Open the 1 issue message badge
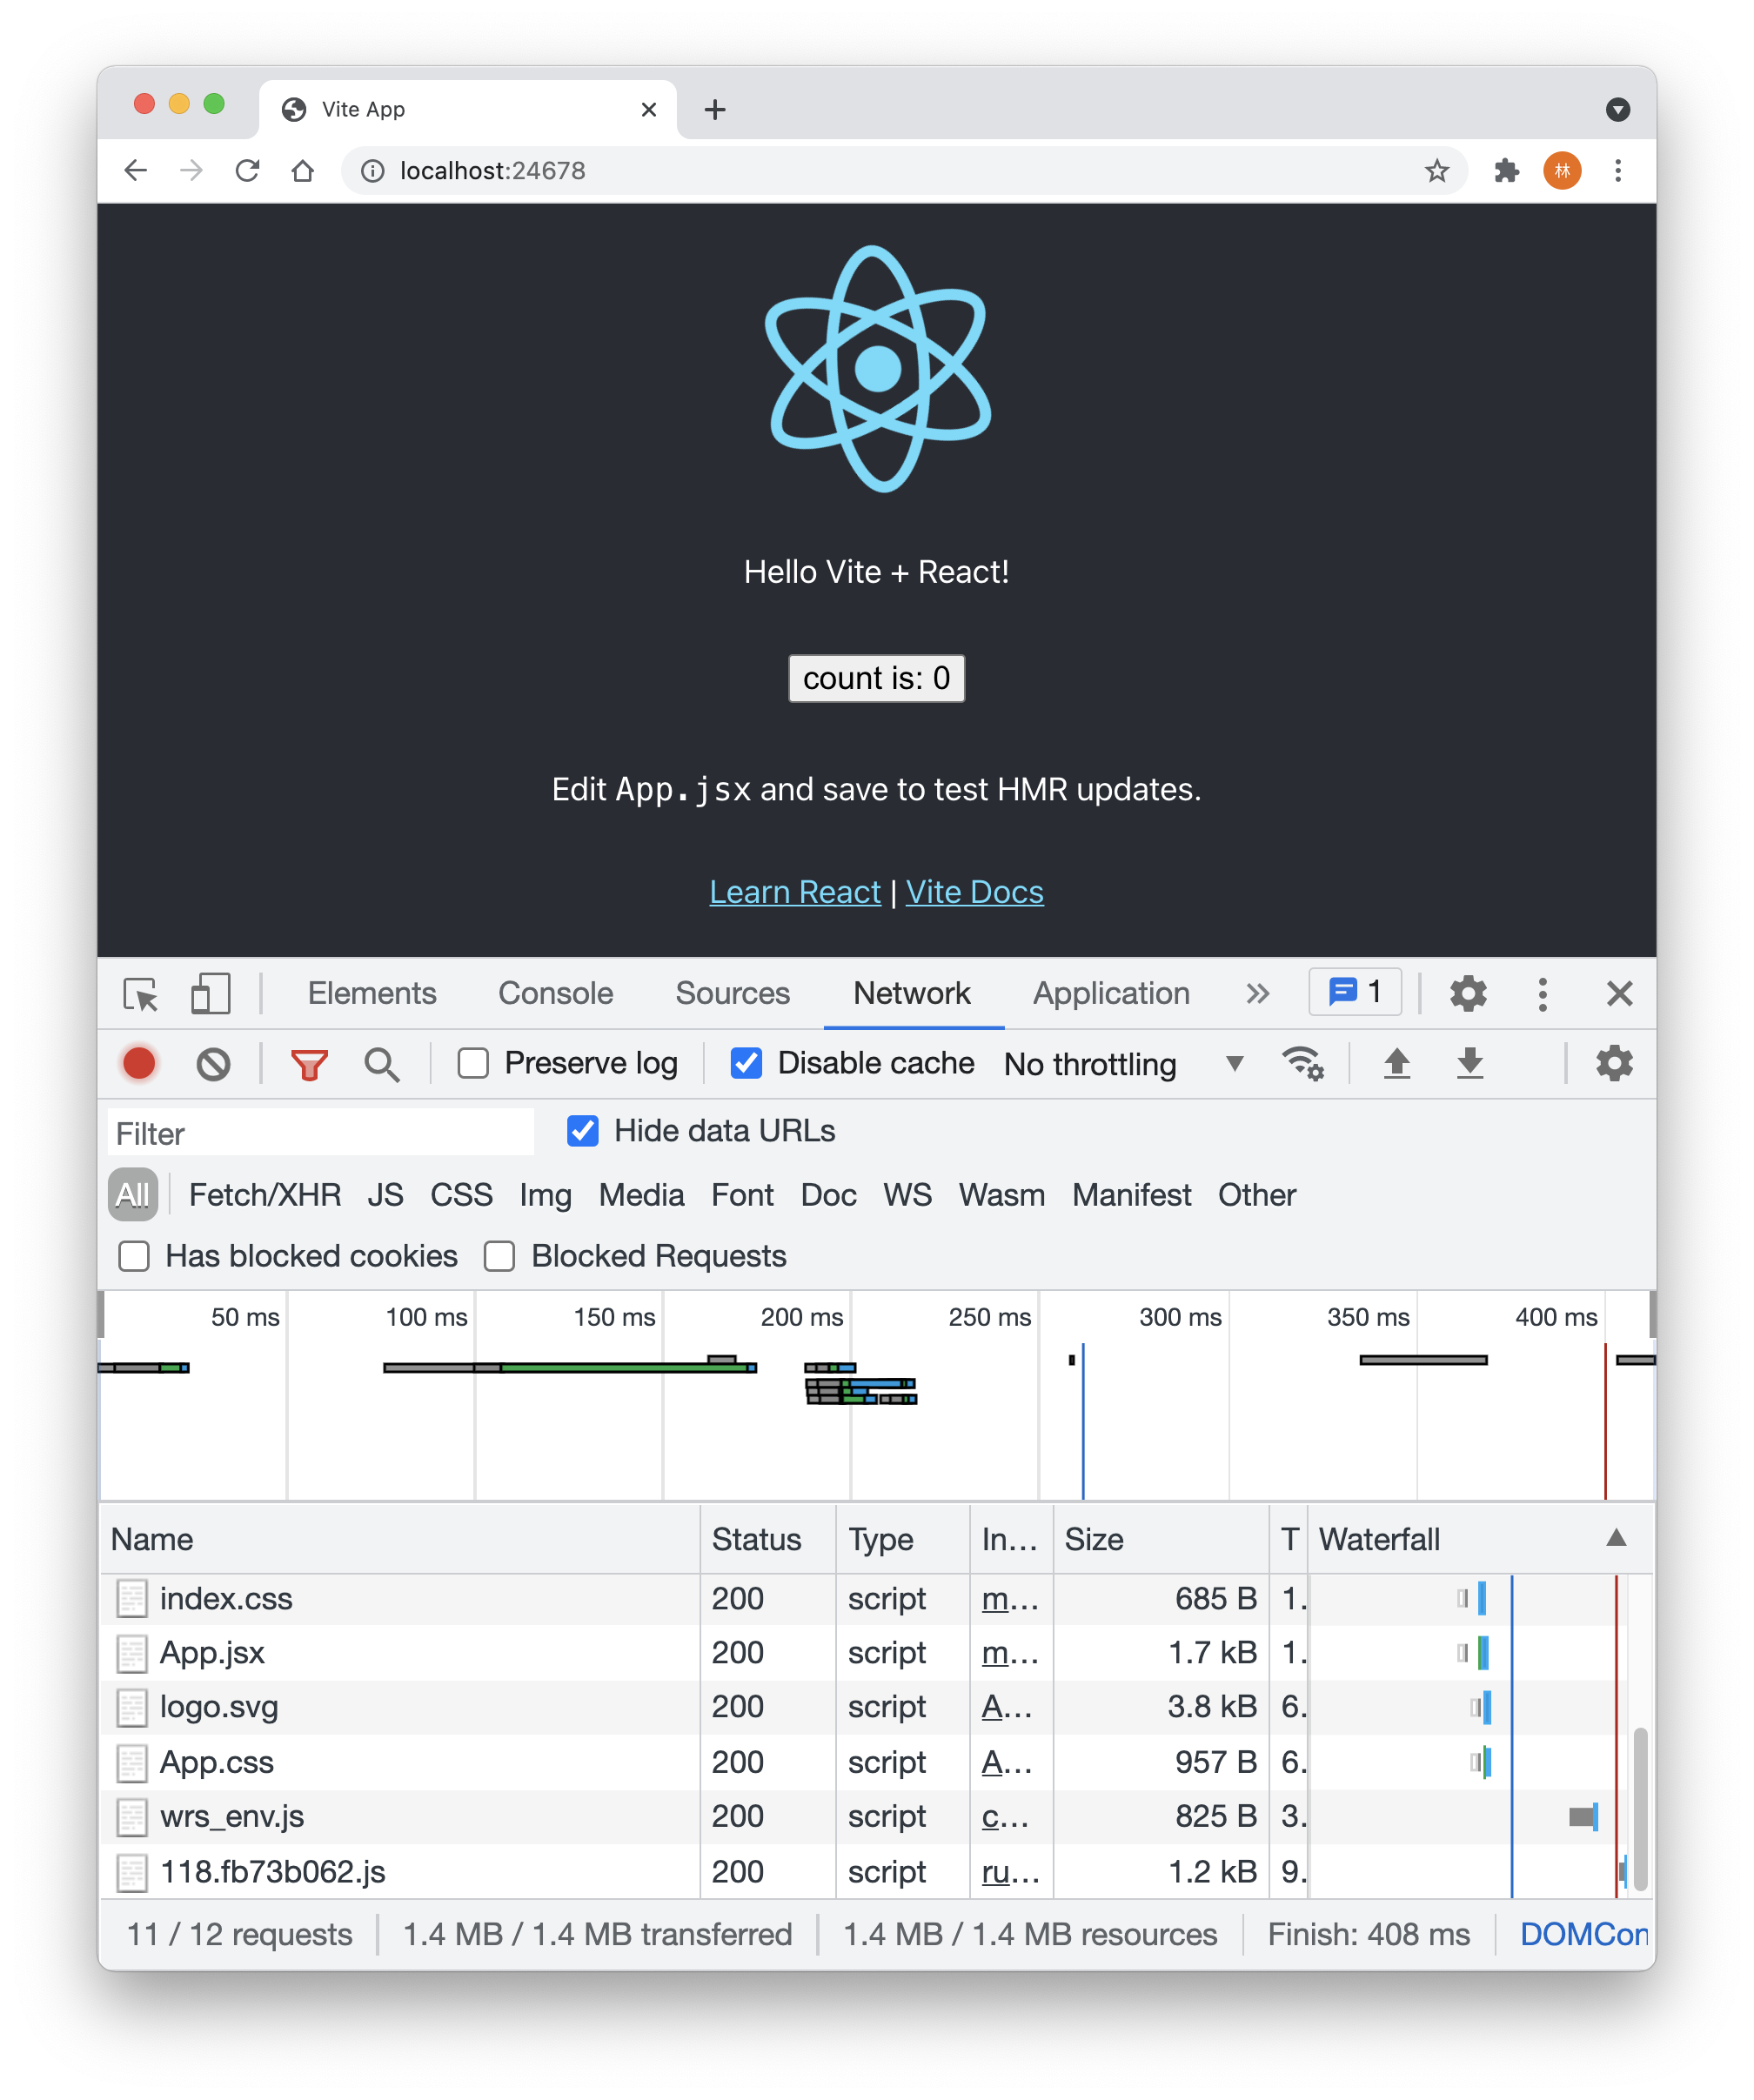The image size is (1754, 2100). [x=1354, y=992]
